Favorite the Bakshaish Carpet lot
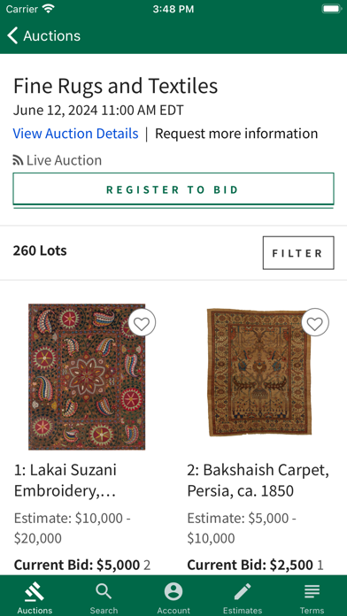The height and width of the screenshot is (616, 347). pos(315,323)
